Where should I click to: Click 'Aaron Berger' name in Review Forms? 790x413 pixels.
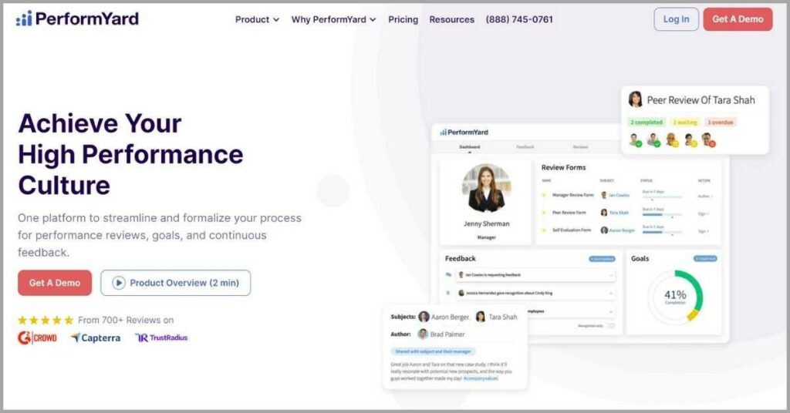coord(622,230)
